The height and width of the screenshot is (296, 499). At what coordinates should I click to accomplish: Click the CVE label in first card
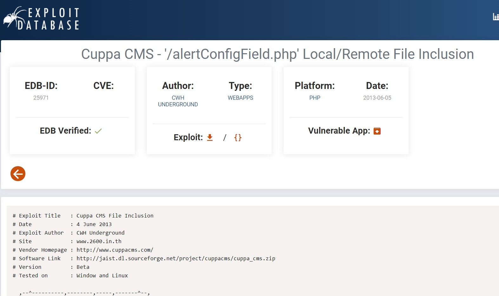[x=103, y=86]
